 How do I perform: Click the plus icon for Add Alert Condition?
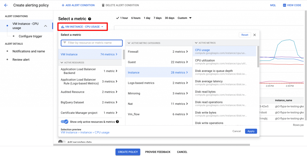[63, 5]
